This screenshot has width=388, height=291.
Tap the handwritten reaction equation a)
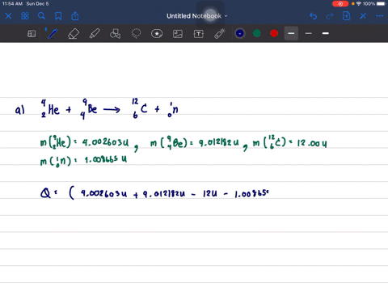point(97,109)
